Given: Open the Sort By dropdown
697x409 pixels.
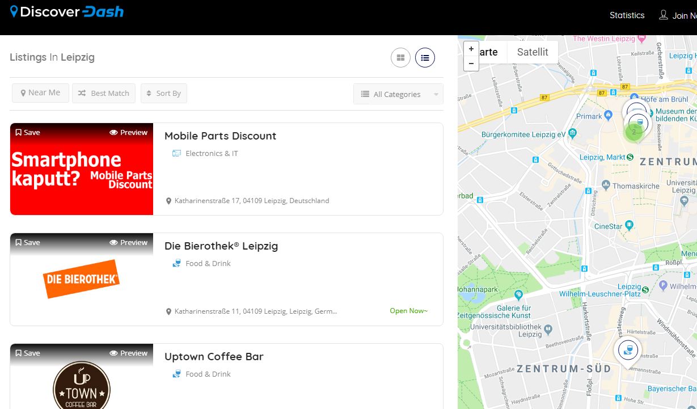Looking at the screenshot, I should 164,93.
